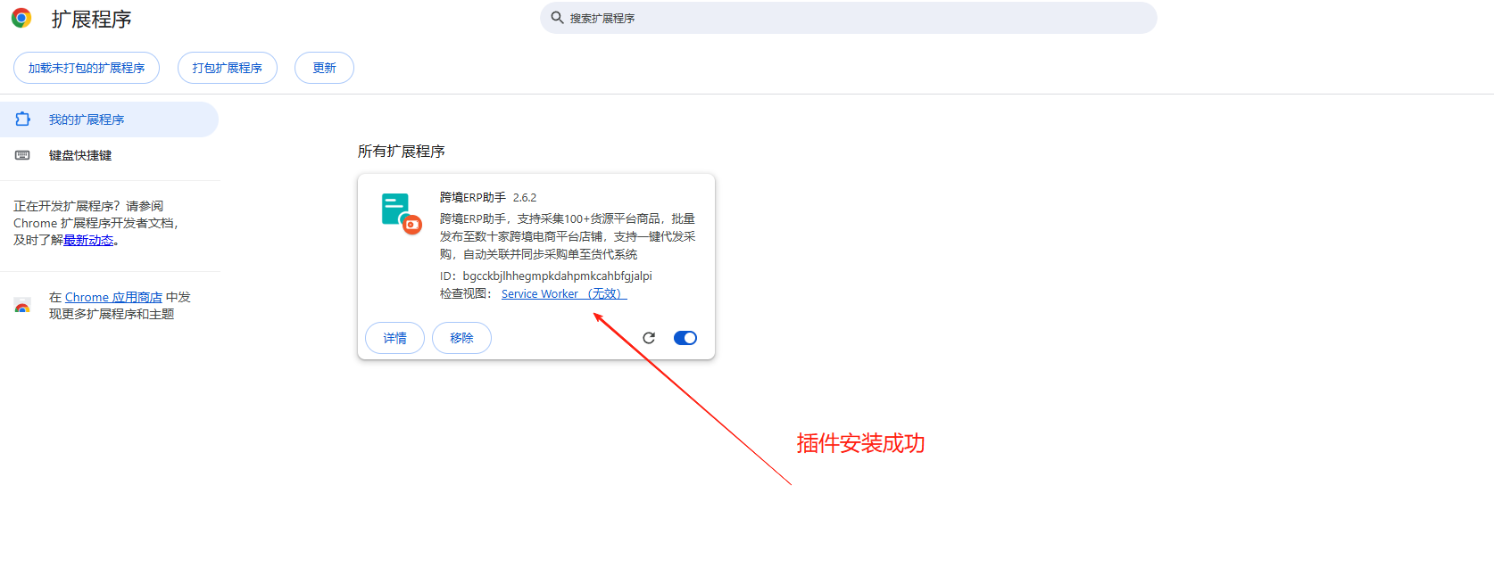Click the 搜索扩展程序 search field
The width and height of the screenshot is (1494, 568).
(x=849, y=18)
